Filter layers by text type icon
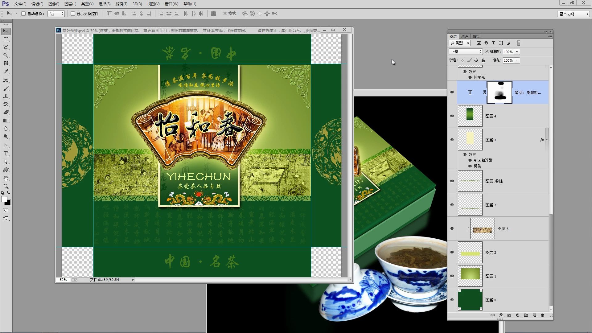 [494, 43]
